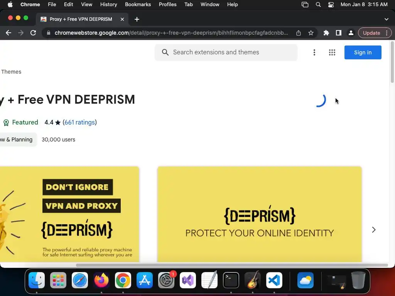Click the Sign in button
Screen dimensions: 395x296
pos(363,52)
